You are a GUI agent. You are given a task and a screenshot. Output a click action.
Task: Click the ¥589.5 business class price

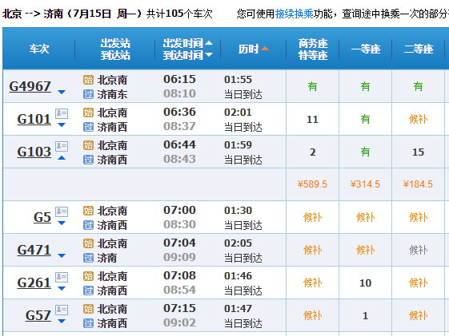coord(312,184)
